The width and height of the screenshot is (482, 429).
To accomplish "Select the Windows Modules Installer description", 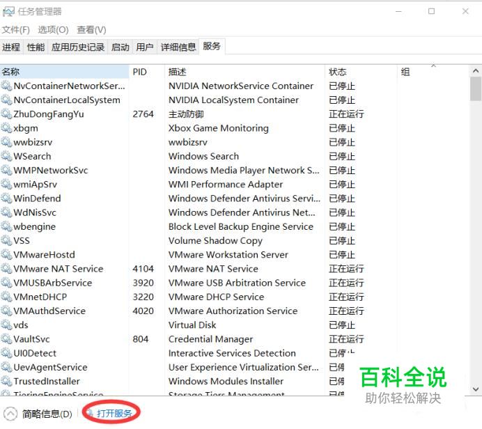I will [226, 382].
